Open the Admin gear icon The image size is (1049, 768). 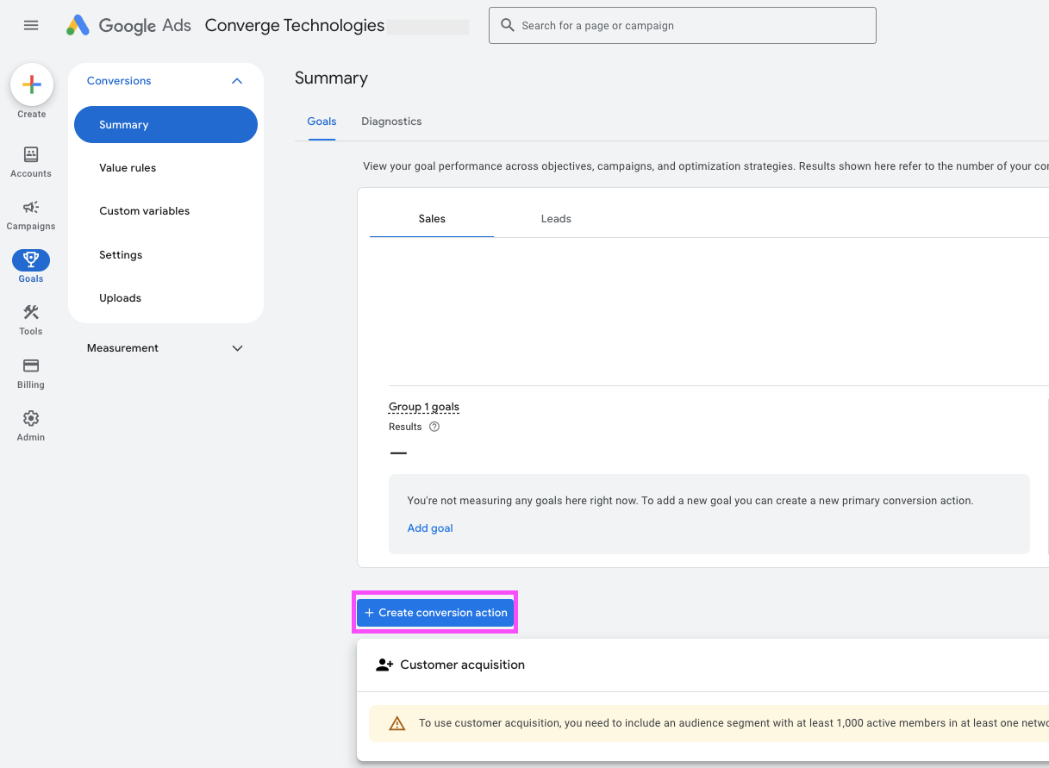[31, 419]
